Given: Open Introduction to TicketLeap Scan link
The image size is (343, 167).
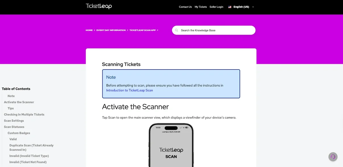Looking at the screenshot, I should [129, 90].
